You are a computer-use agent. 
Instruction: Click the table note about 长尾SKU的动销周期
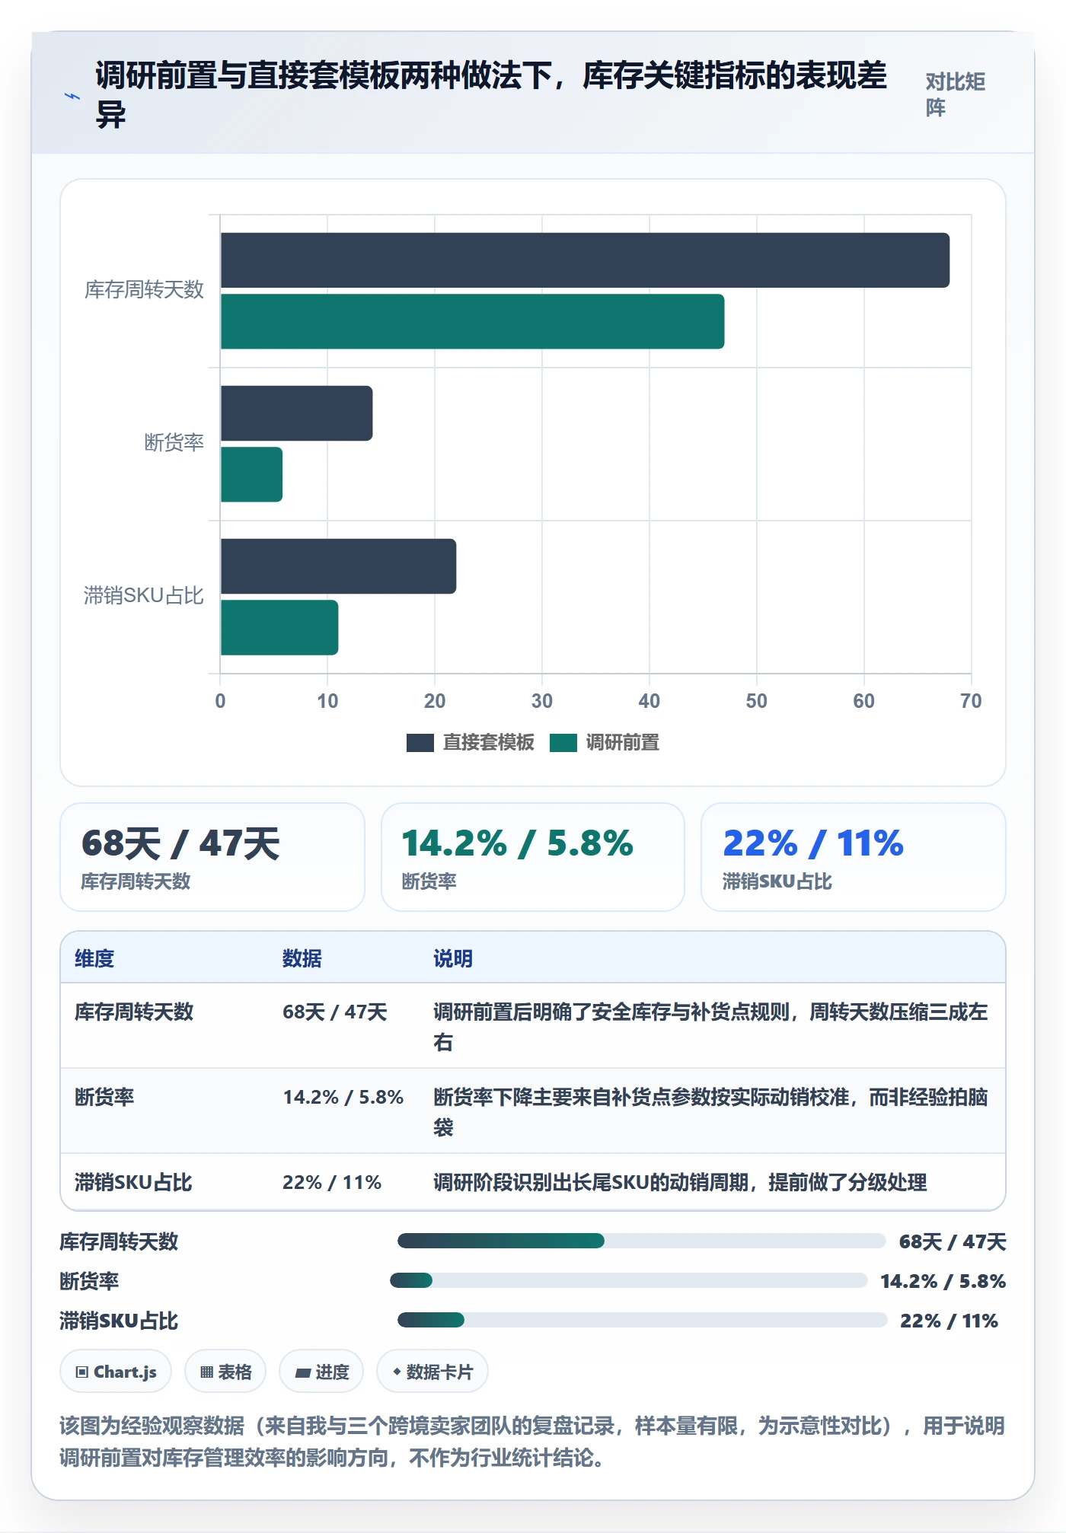[x=680, y=1182]
